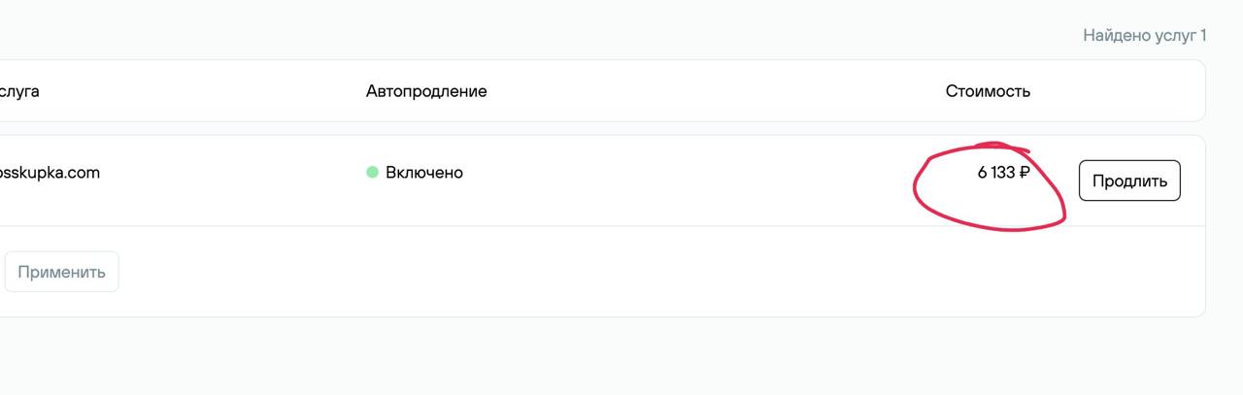Select the "Услуга" column header
The width and height of the screenshot is (1243, 395).
(19, 91)
